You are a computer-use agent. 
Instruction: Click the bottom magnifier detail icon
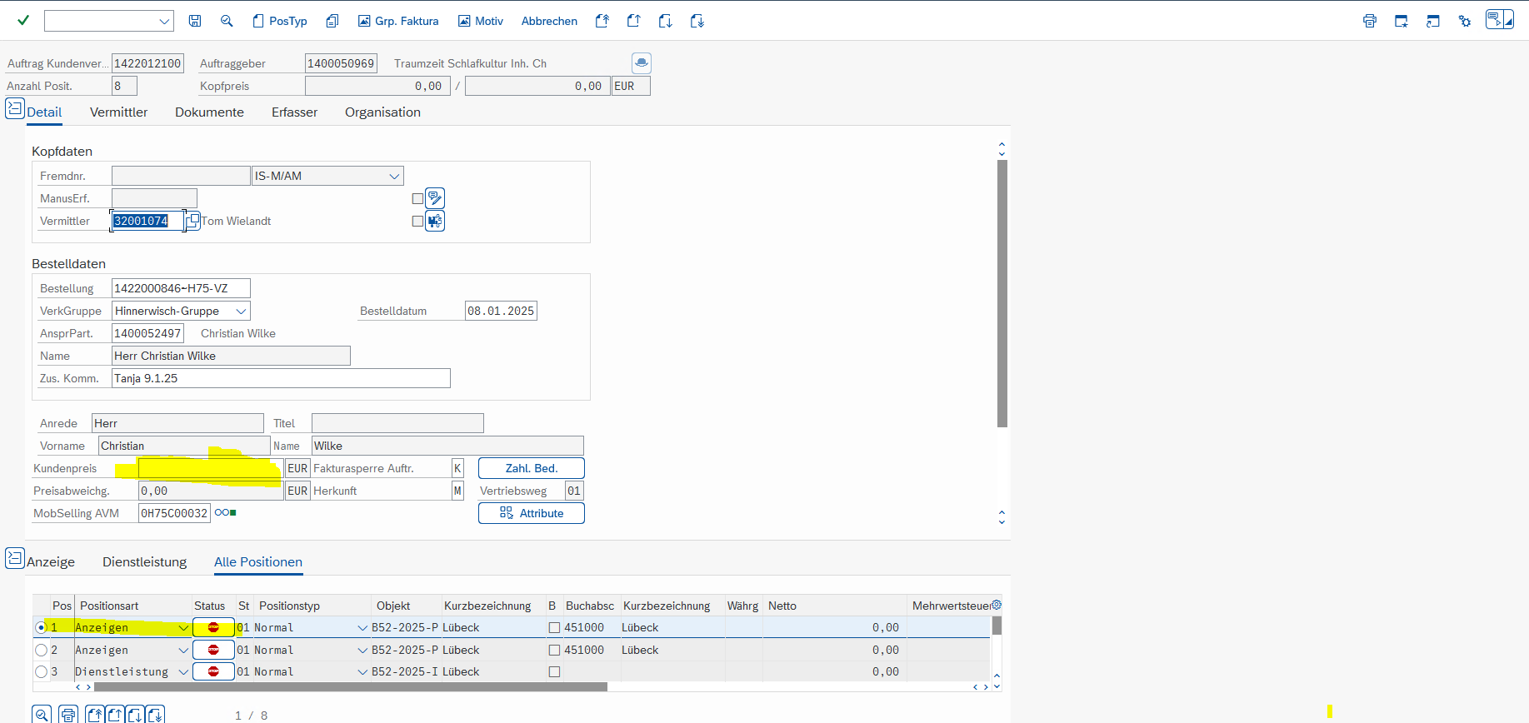42,714
